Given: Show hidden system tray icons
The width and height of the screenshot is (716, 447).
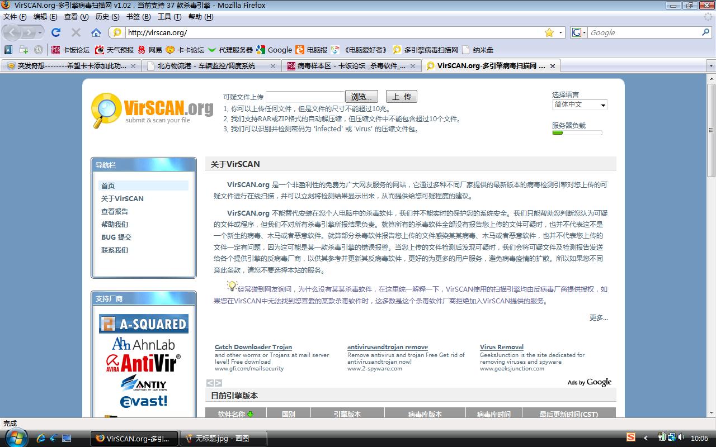Looking at the screenshot, I should click(x=647, y=438).
